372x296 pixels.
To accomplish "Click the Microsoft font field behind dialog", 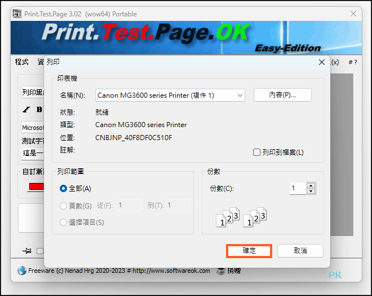I will pos(33,128).
